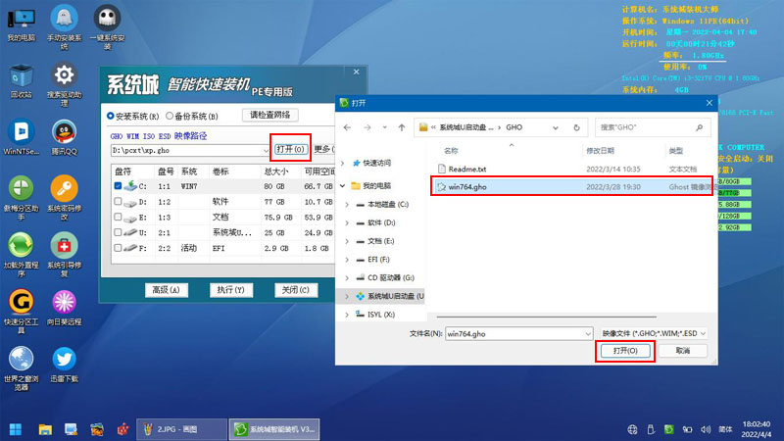Expand the 快速访问 tree node
784x441 pixels.
pyautogui.click(x=342, y=163)
